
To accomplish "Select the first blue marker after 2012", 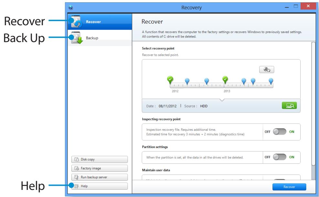I will pyautogui.click(x=187, y=81).
